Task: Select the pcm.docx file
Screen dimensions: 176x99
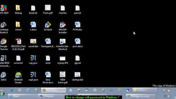Action: tap(78, 43)
